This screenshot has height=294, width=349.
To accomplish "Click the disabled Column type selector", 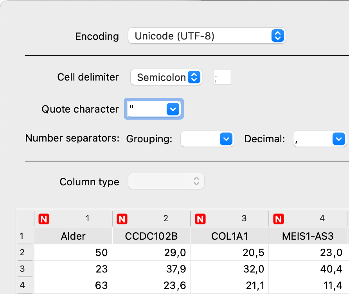I will pyautogui.click(x=166, y=181).
